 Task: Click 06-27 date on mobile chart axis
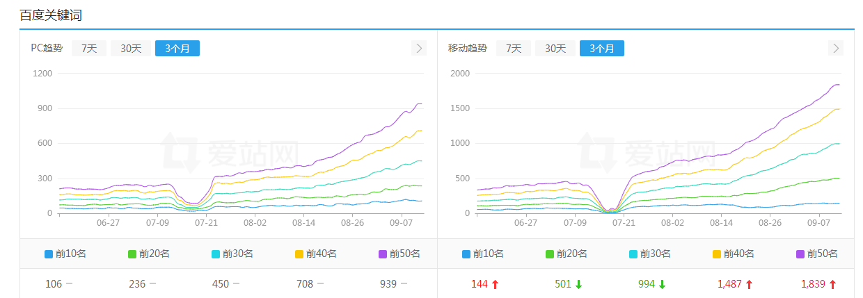pos(525,223)
